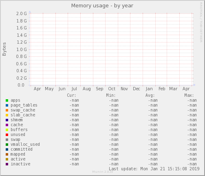
Task: Click the Min value for cache row
Action: [114, 125]
